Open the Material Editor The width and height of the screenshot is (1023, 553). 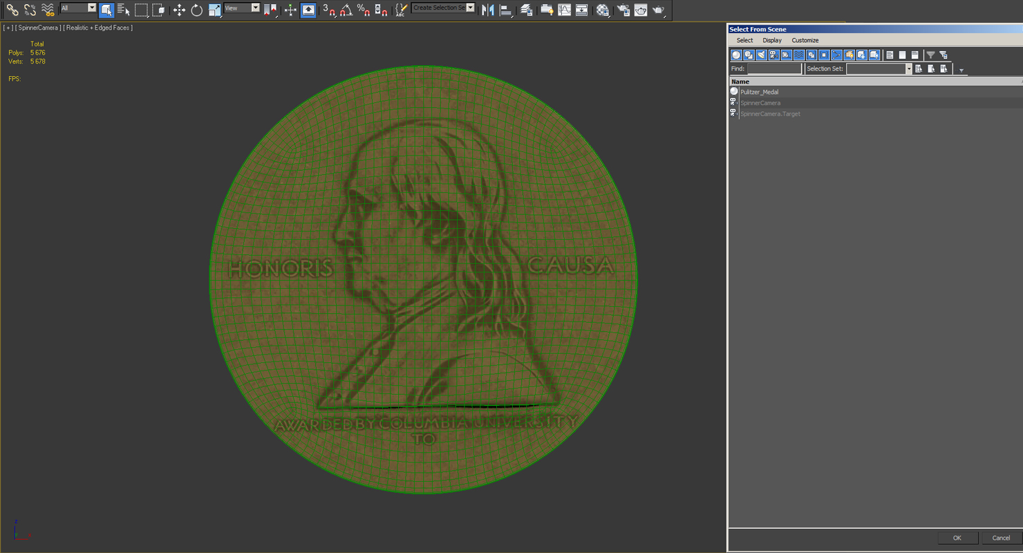pyautogui.click(x=603, y=10)
